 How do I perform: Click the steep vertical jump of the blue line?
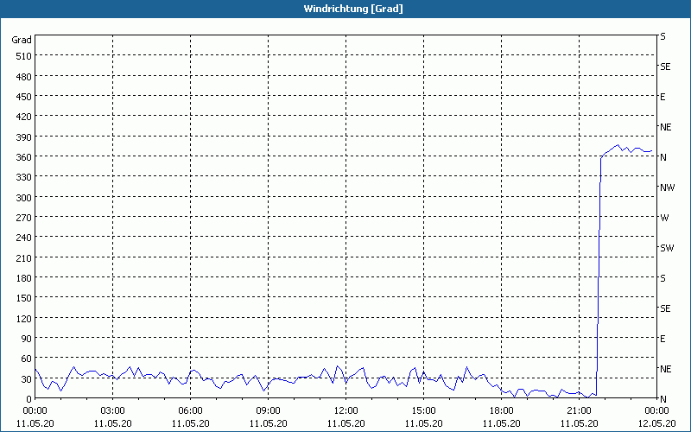[599, 276]
